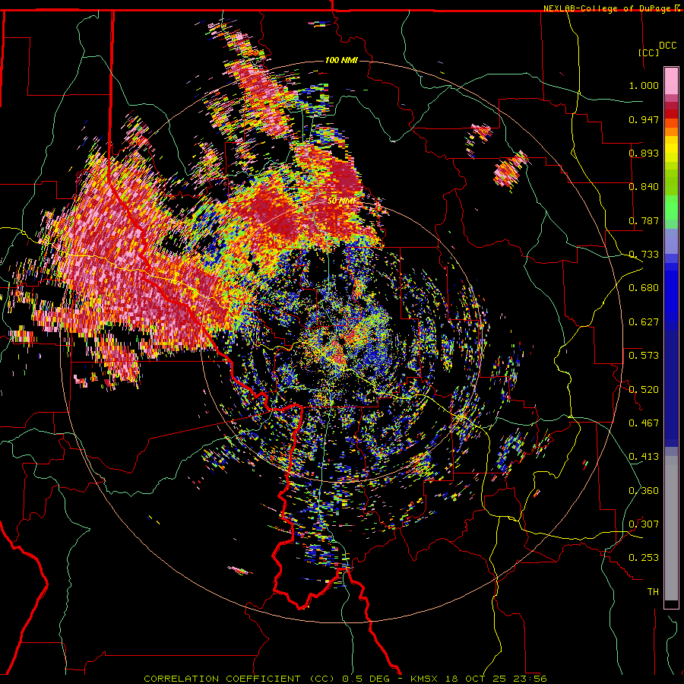
Task: Click the 1.000 scale value
Action: coord(644,85)
